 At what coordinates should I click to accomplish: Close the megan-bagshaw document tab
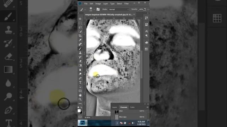[134, 14]
